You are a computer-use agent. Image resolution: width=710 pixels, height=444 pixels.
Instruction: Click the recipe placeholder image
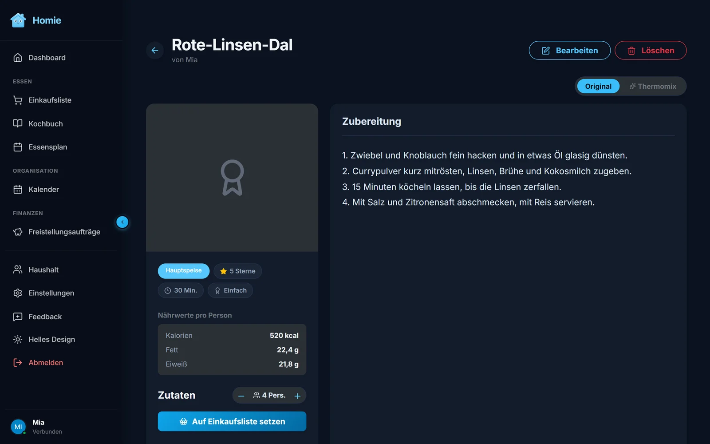(232, 178)
